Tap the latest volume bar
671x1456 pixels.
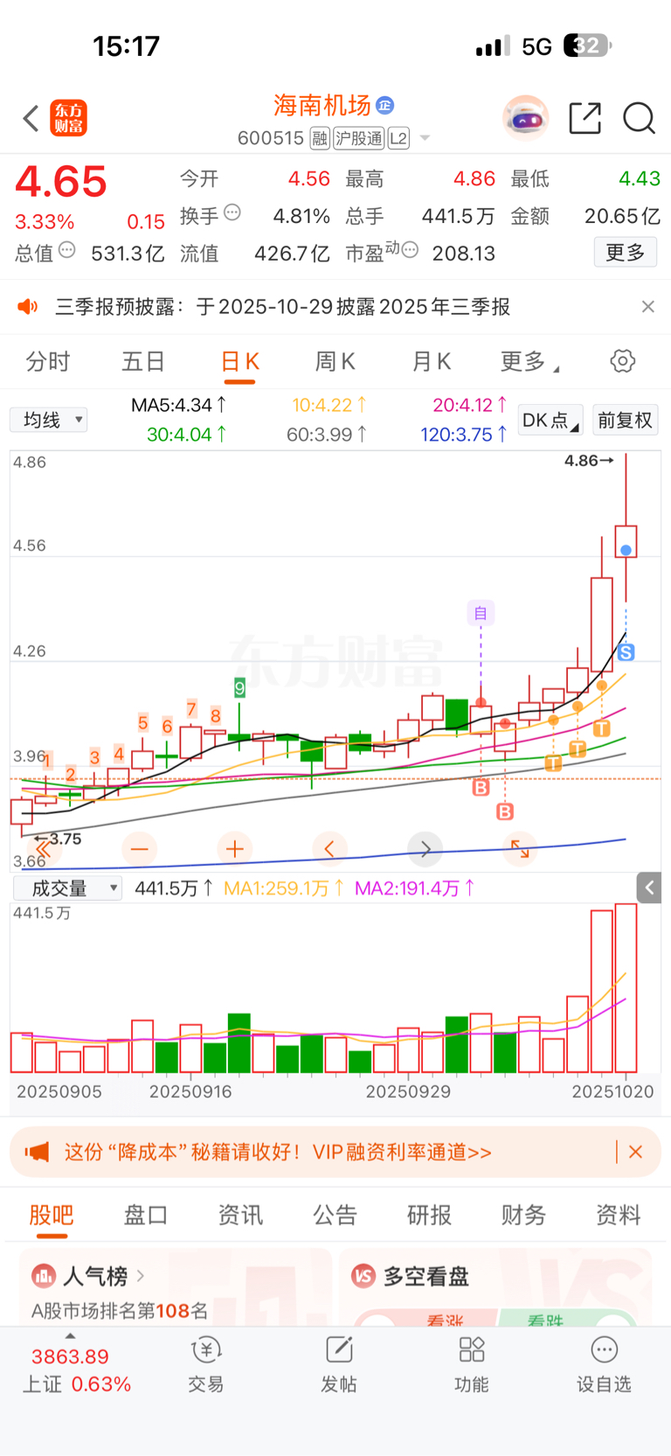point(626,988)
